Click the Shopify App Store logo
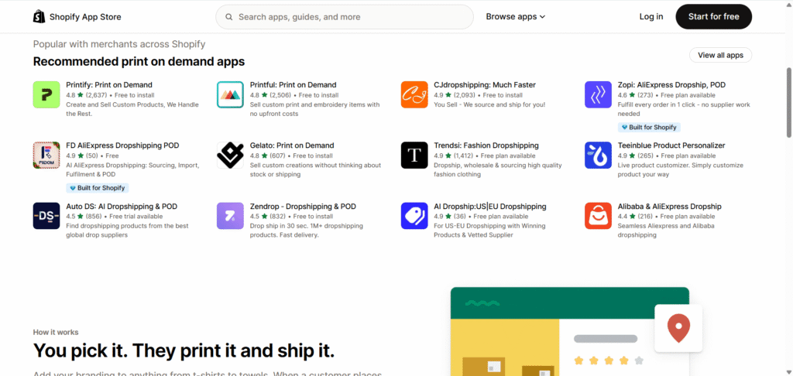 77,17
